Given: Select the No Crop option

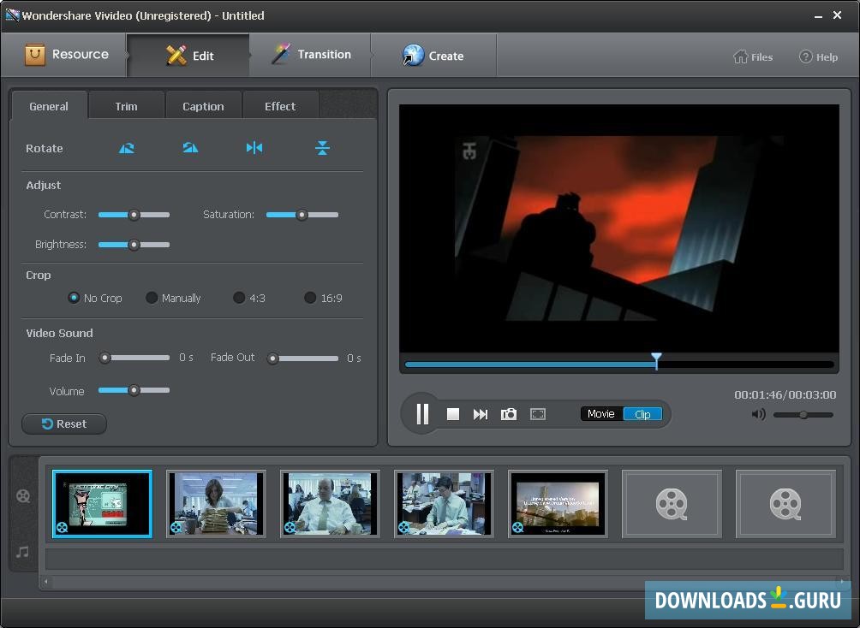Looking at the screenshot, I should [74, 298].
